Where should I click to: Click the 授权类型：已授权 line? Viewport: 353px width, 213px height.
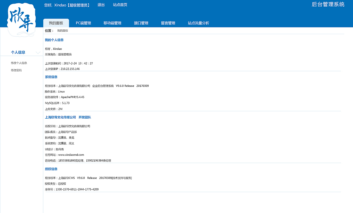[55, 184]
